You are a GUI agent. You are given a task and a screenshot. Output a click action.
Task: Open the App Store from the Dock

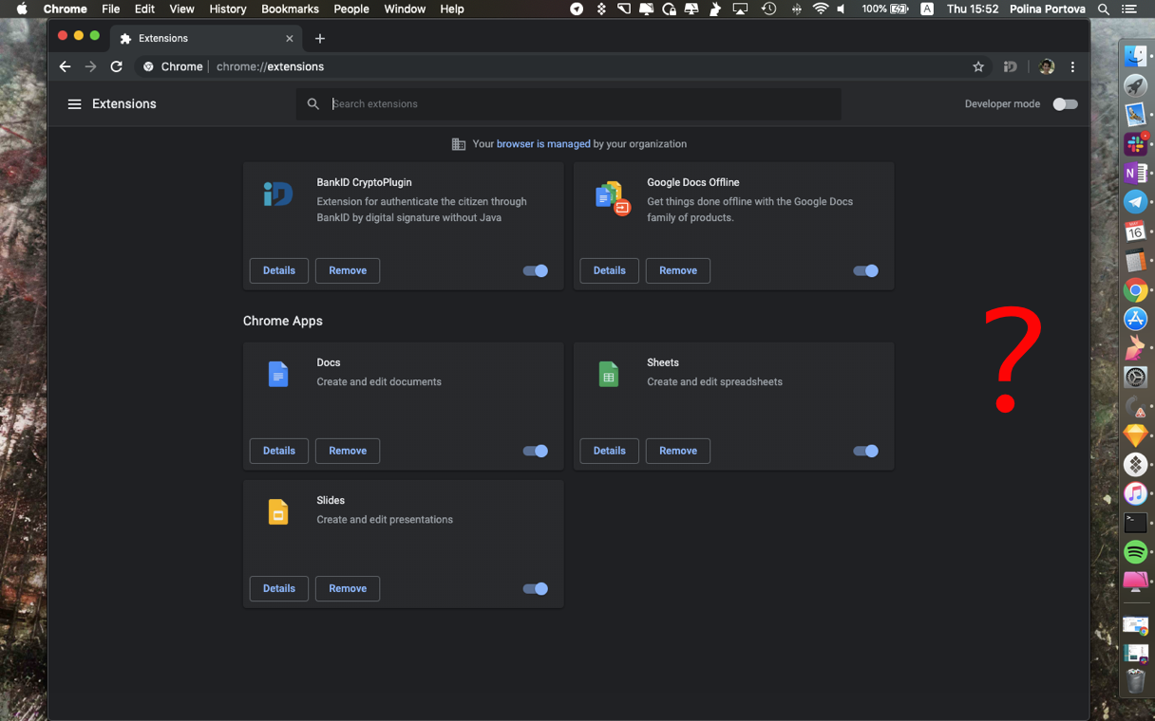(x=1135, y=319)
